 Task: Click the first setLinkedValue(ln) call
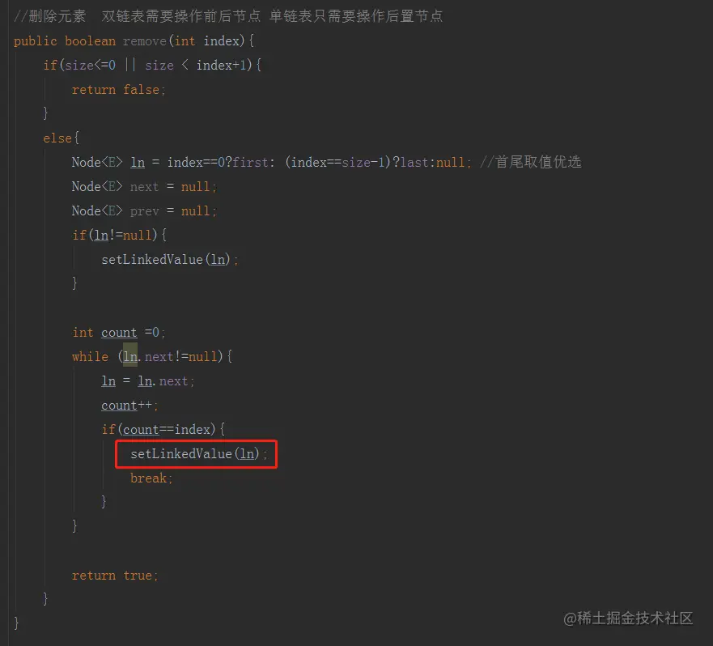pos(170,259)
